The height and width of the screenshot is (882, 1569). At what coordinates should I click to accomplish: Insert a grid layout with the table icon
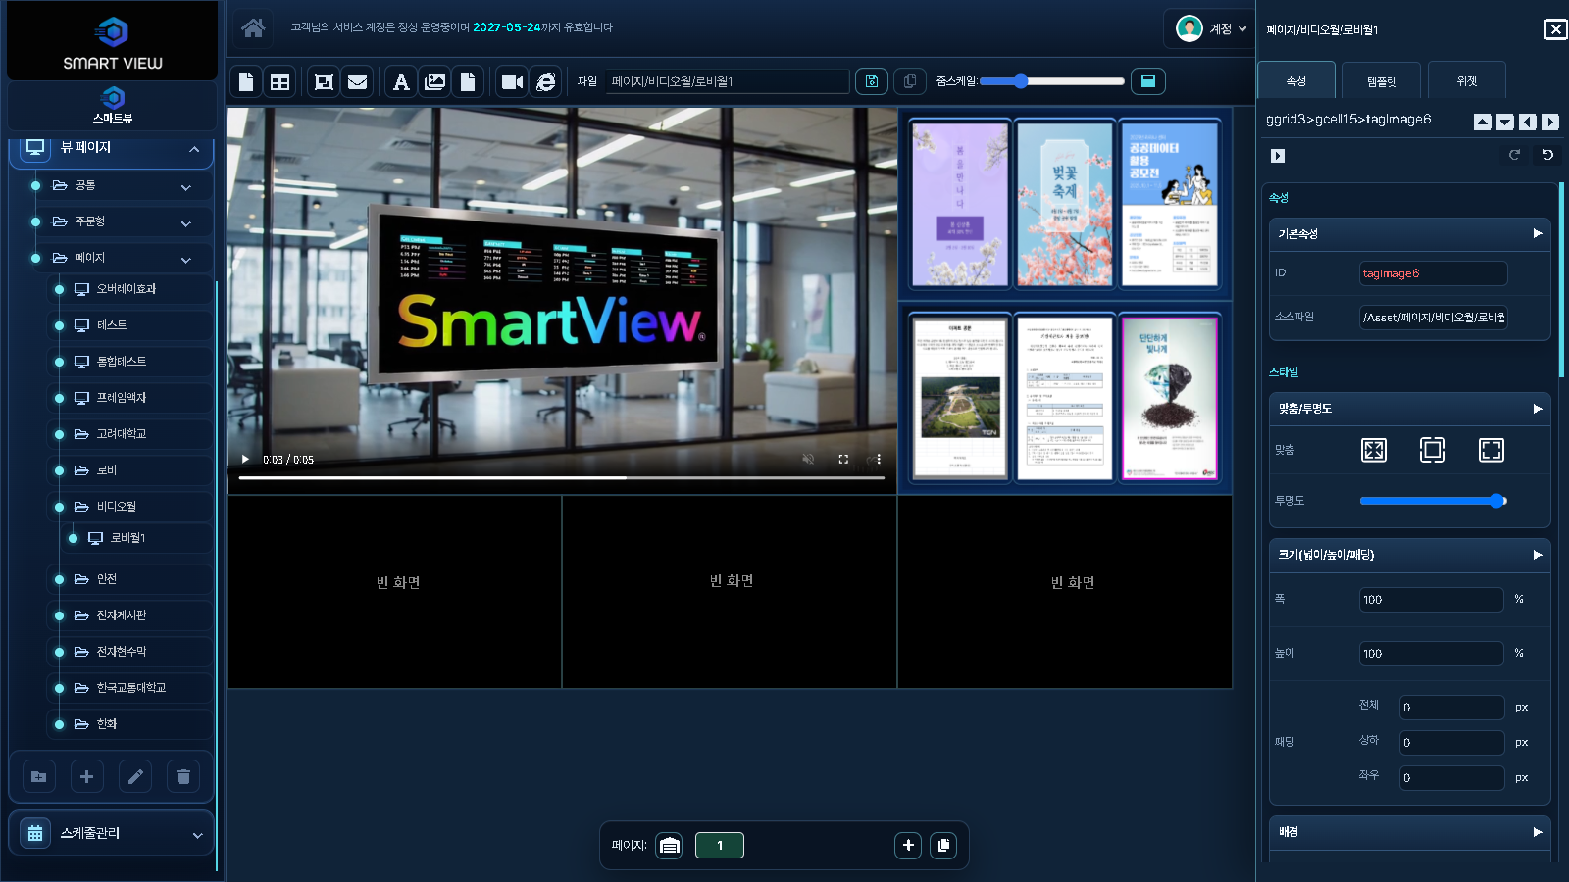pyautogui.click(x=280, y=81)
